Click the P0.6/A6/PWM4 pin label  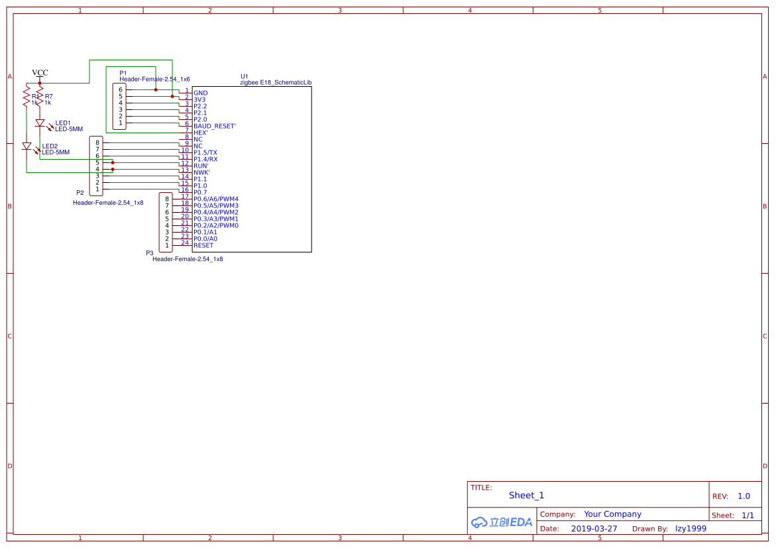point(216,199)
